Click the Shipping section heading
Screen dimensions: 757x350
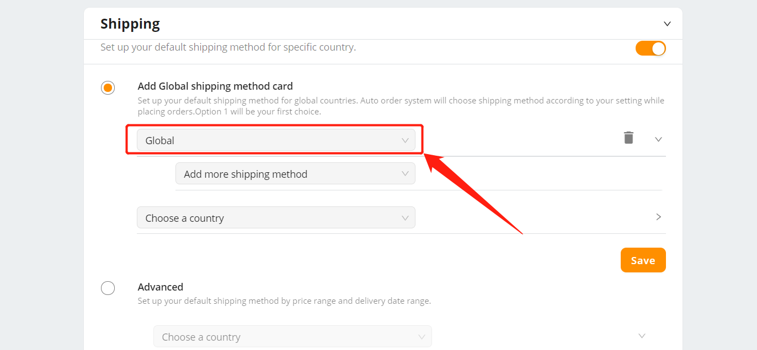[130, 24]
